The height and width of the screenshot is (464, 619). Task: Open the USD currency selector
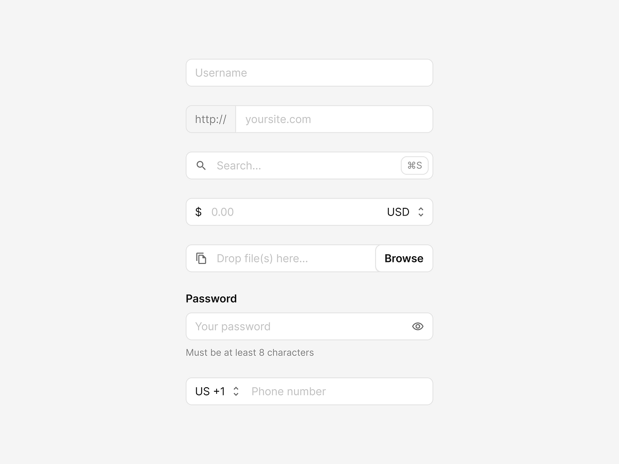405,211
